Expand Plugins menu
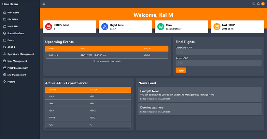The height and width of the screenshot is (139, 267). point(11,82)
